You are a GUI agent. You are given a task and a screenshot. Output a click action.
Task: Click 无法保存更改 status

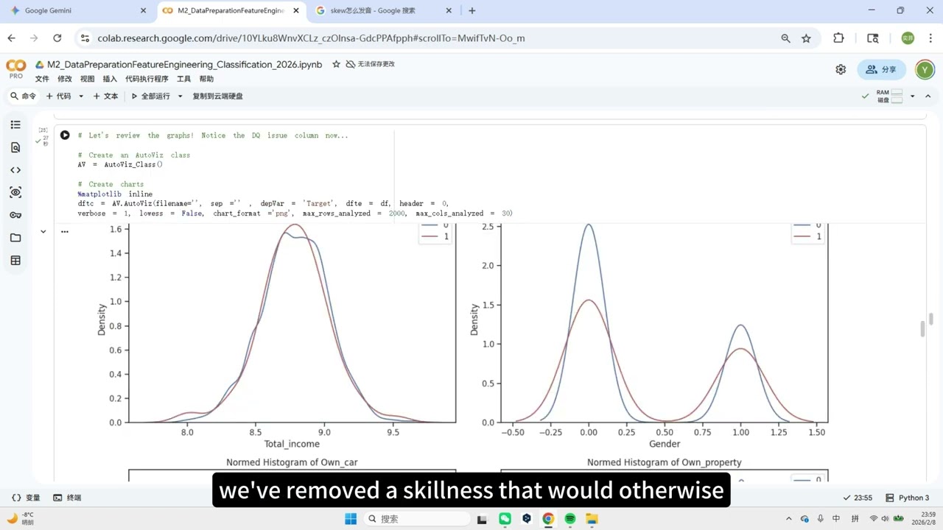pos(371,64)
